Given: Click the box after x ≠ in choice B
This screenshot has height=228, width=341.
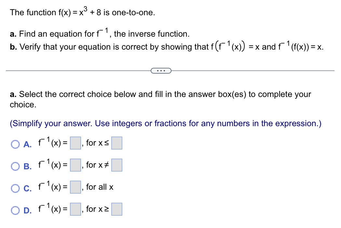Looking at the screenshot, I should tap(117, 165).
